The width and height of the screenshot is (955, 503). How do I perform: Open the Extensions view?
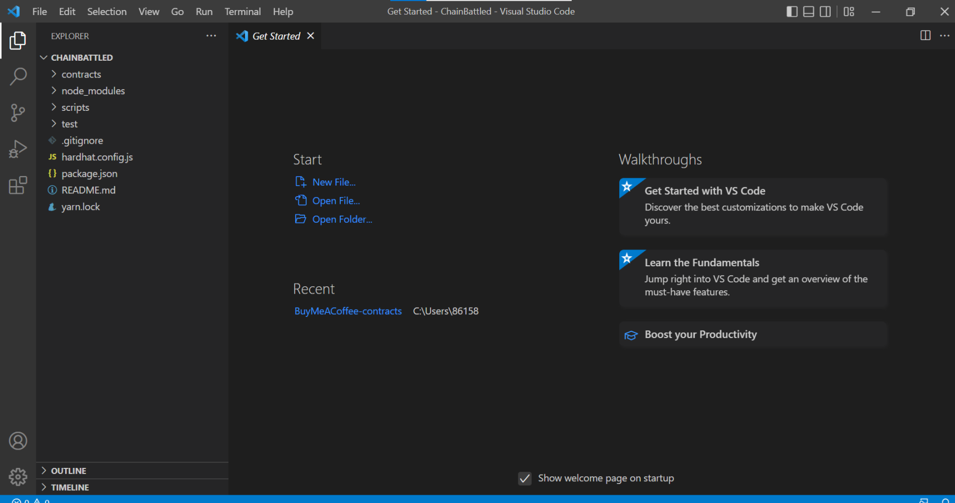(18, 185)
